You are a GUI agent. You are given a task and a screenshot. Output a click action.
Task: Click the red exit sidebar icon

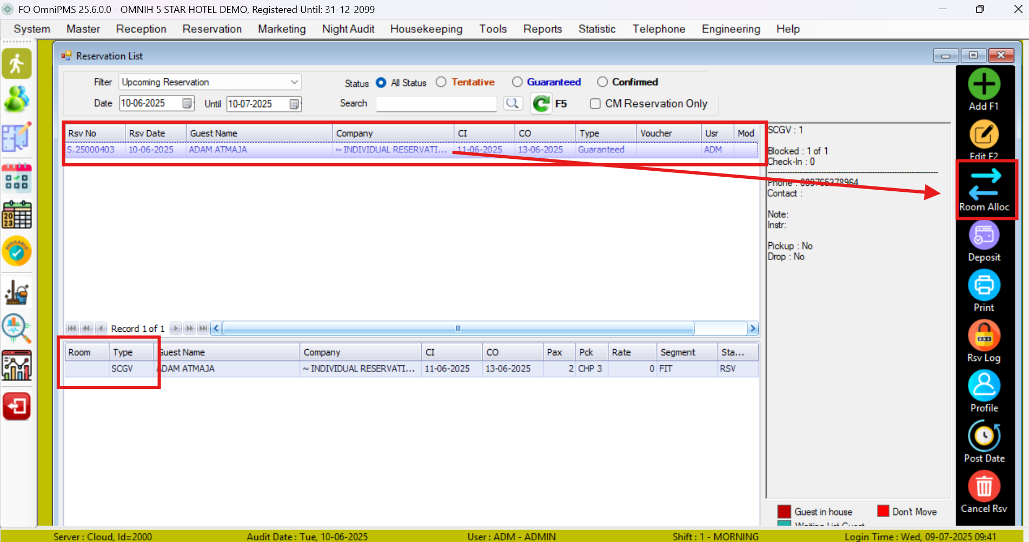tap(17, 406)
